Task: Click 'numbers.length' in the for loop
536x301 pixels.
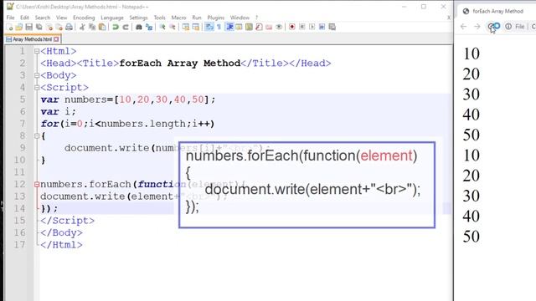Action: tap(143, 124)
